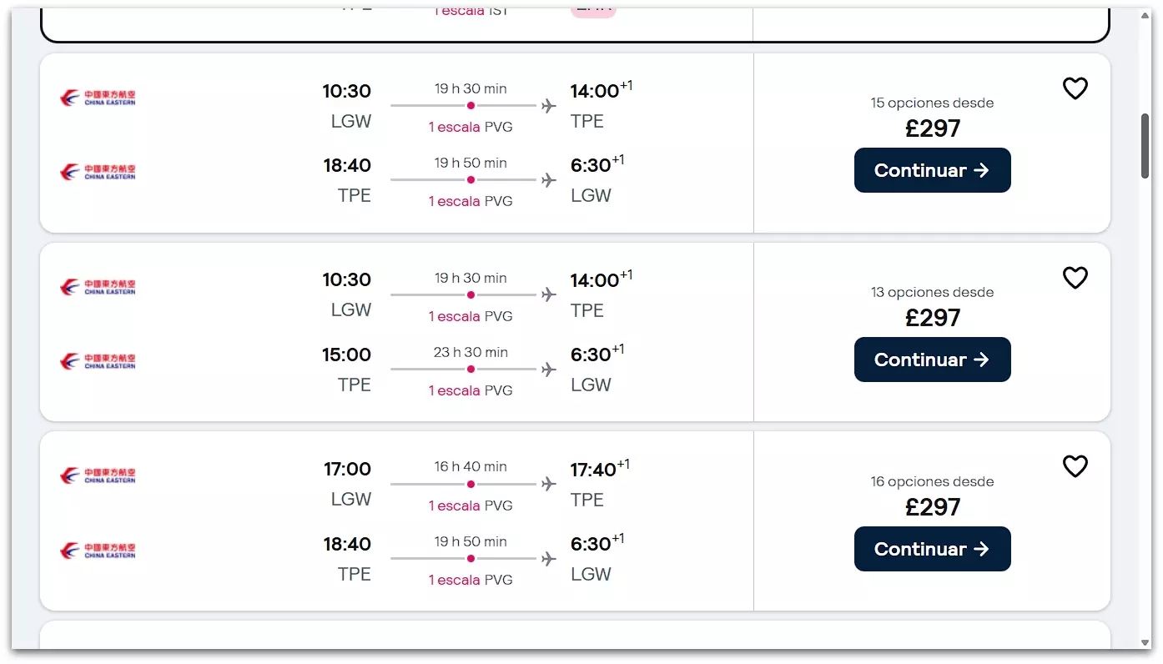Click the vertical scrollbar thumb
Screen dimensions: 1163x664
tap(1145, 145)
